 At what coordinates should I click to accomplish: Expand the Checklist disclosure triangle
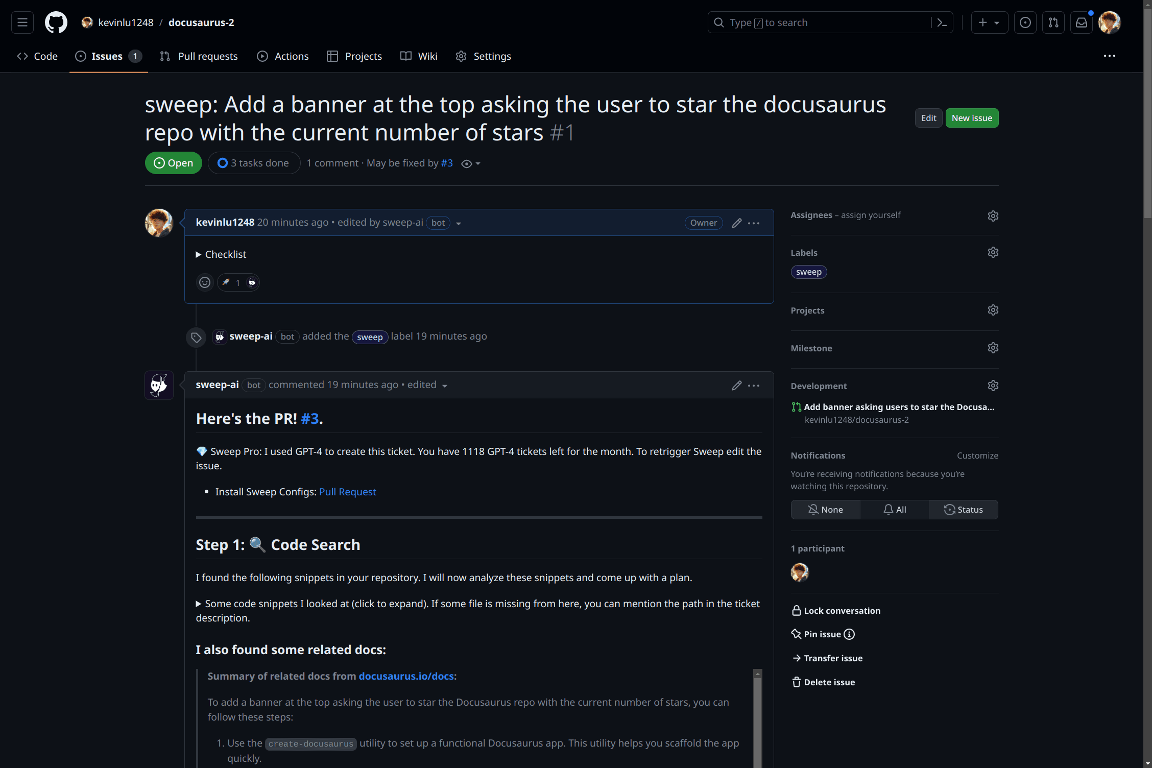(x=199, y=254)
